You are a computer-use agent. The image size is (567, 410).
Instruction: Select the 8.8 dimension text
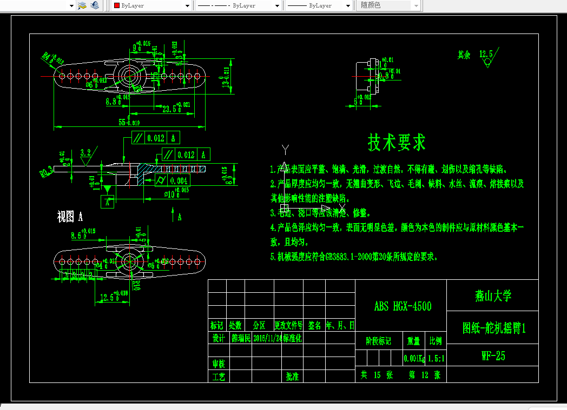(118, 100)
